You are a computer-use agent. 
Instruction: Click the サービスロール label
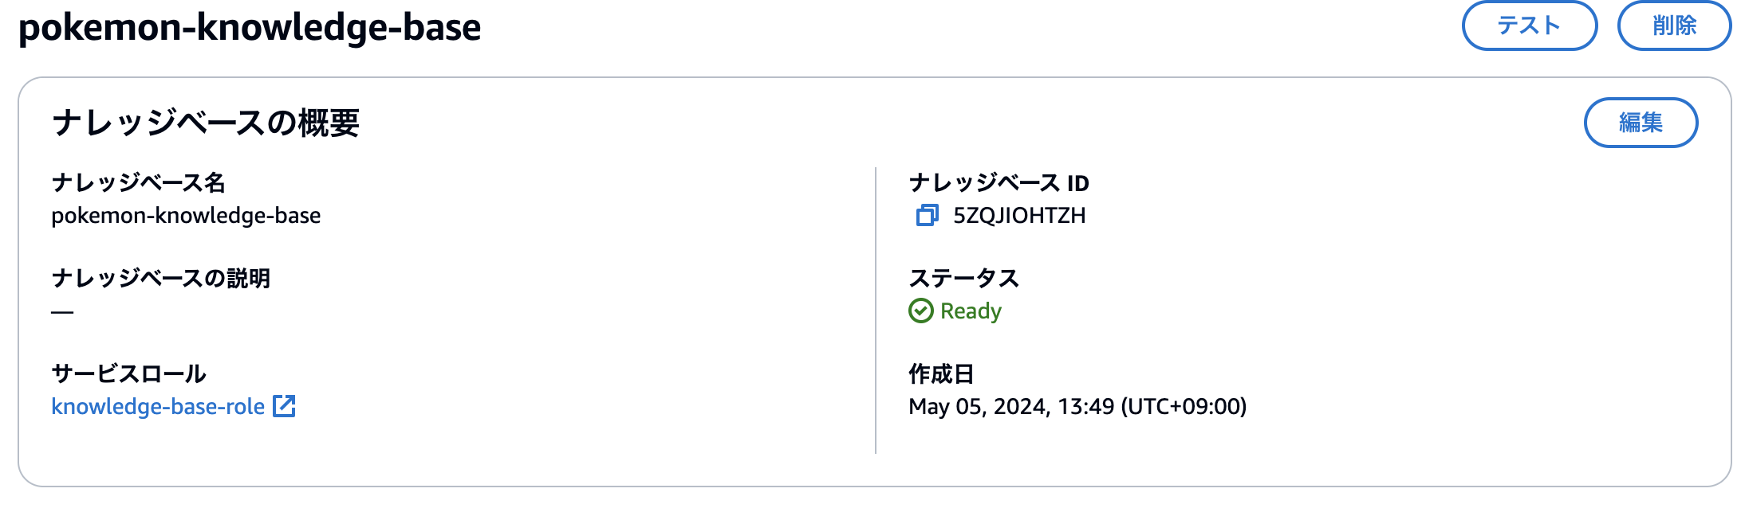point(129,374)
